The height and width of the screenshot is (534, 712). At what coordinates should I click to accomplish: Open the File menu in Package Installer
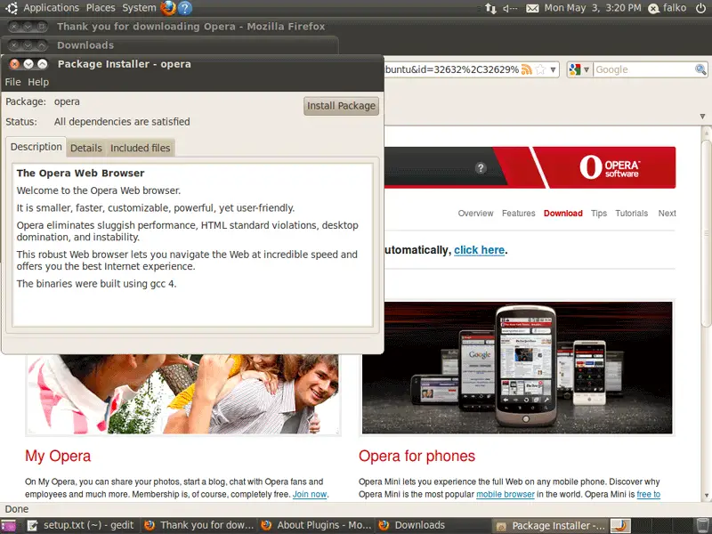12,82
